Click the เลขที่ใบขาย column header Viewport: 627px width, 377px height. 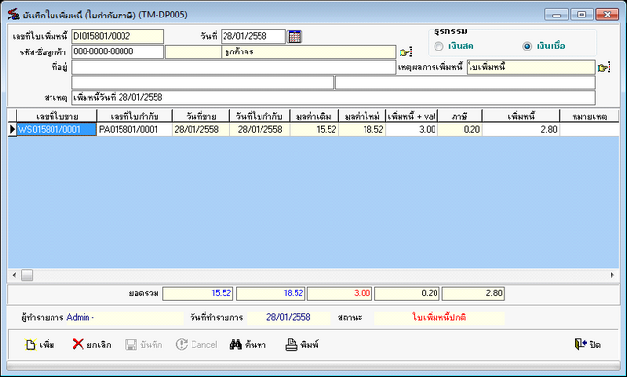tap(57, 117)
